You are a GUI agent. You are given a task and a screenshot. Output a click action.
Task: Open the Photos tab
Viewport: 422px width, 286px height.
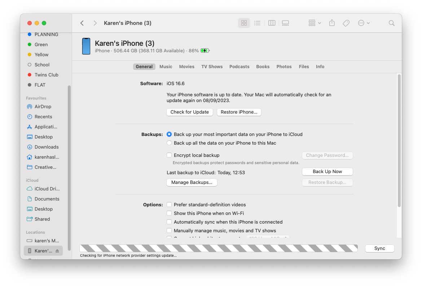tap(284, 66)
